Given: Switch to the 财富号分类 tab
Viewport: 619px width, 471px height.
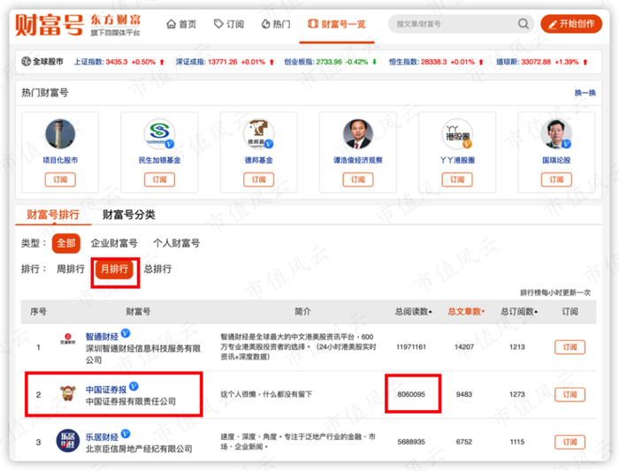Looking at the screenshot, I should click(129, 215).
